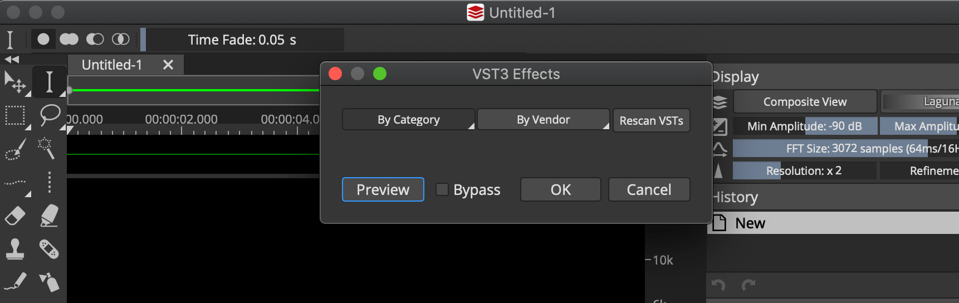Select the rectangular selection tool
959x303 pixels.
pos(15,115)
